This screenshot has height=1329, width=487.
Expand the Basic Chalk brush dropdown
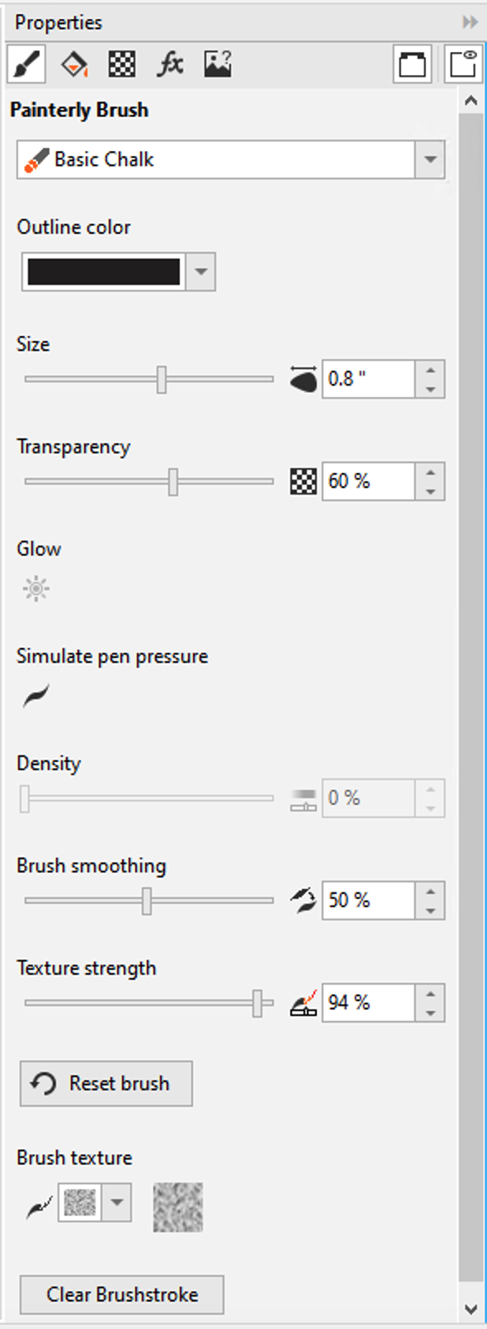430,159
